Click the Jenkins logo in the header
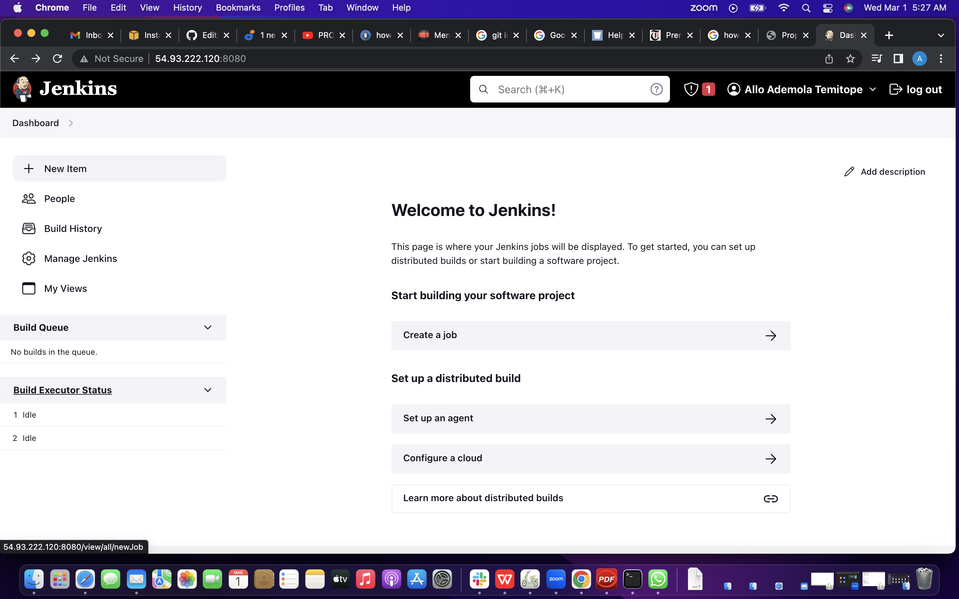 (x=64, y=88)
